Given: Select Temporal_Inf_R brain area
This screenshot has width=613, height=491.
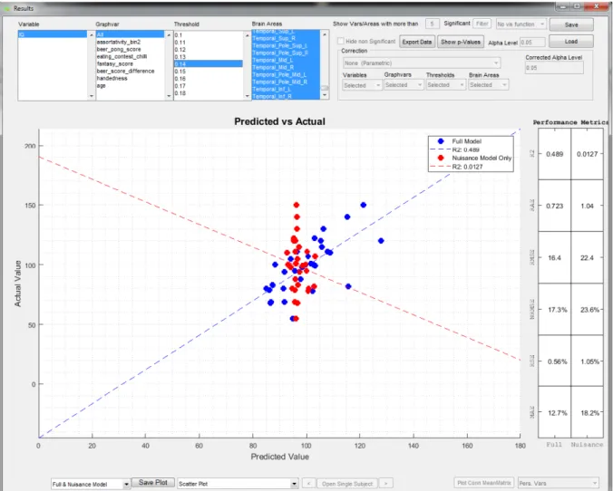Looking at the screenshot, I should [x=287, y=96].
